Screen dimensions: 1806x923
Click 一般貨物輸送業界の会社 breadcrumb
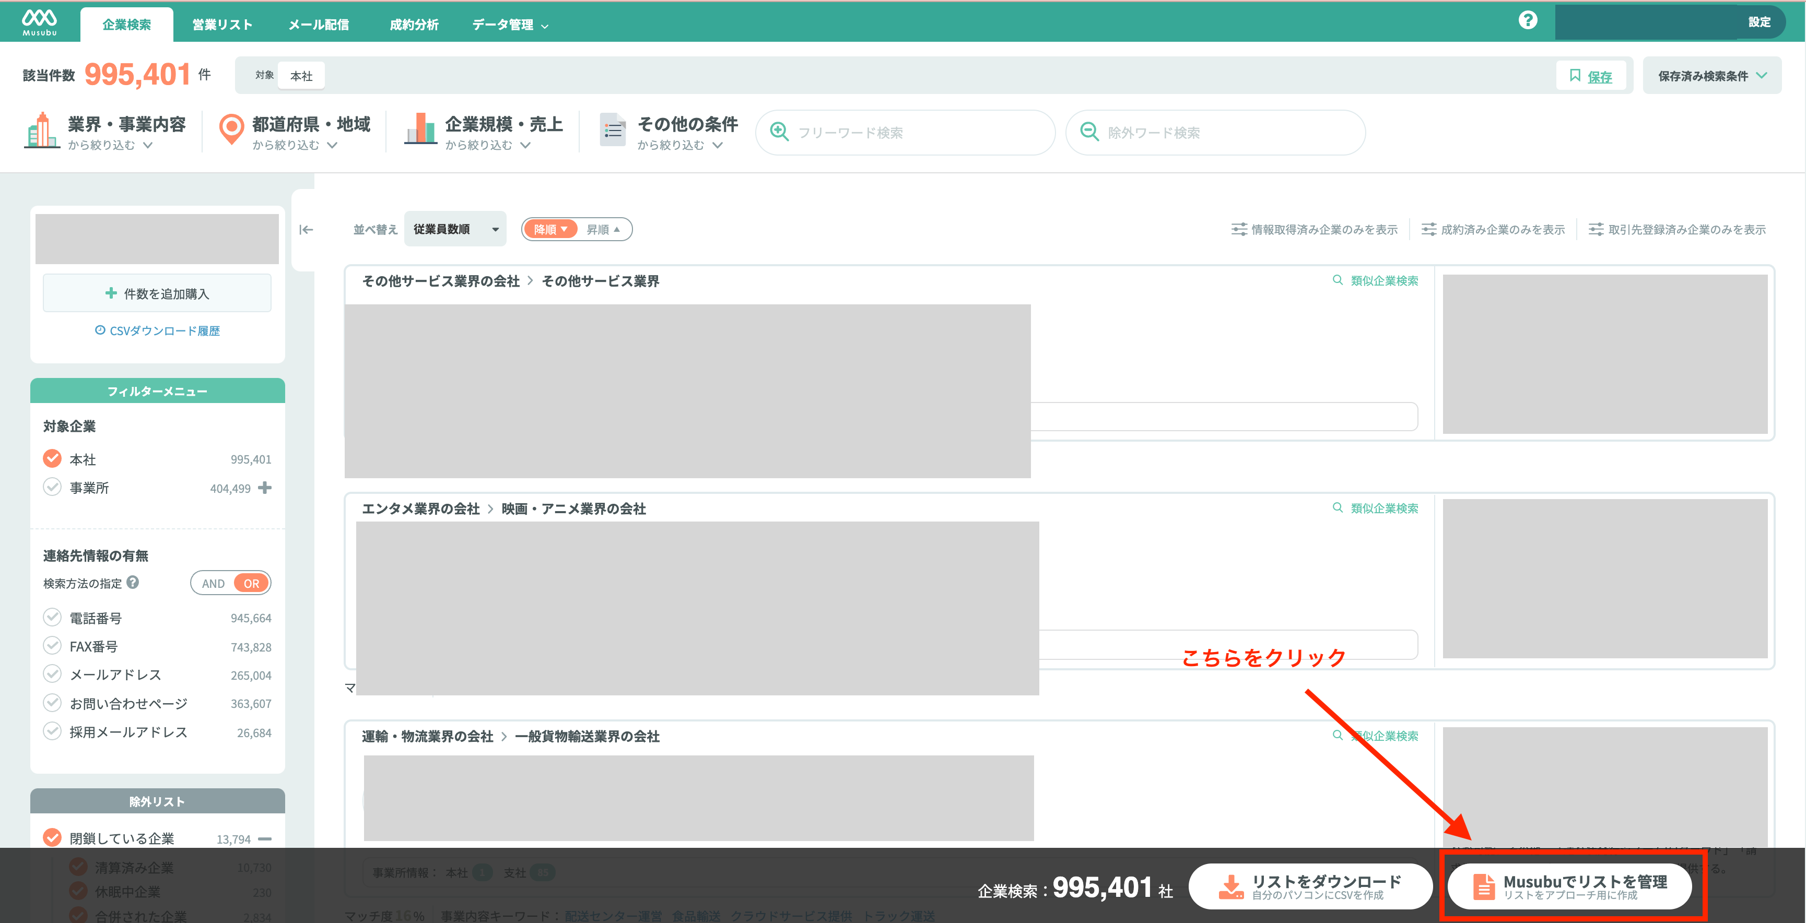click(587, 737)
